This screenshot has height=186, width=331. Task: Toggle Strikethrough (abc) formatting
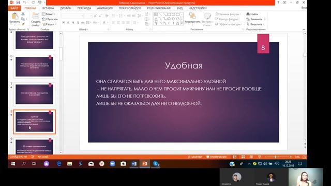pos(83,23)
